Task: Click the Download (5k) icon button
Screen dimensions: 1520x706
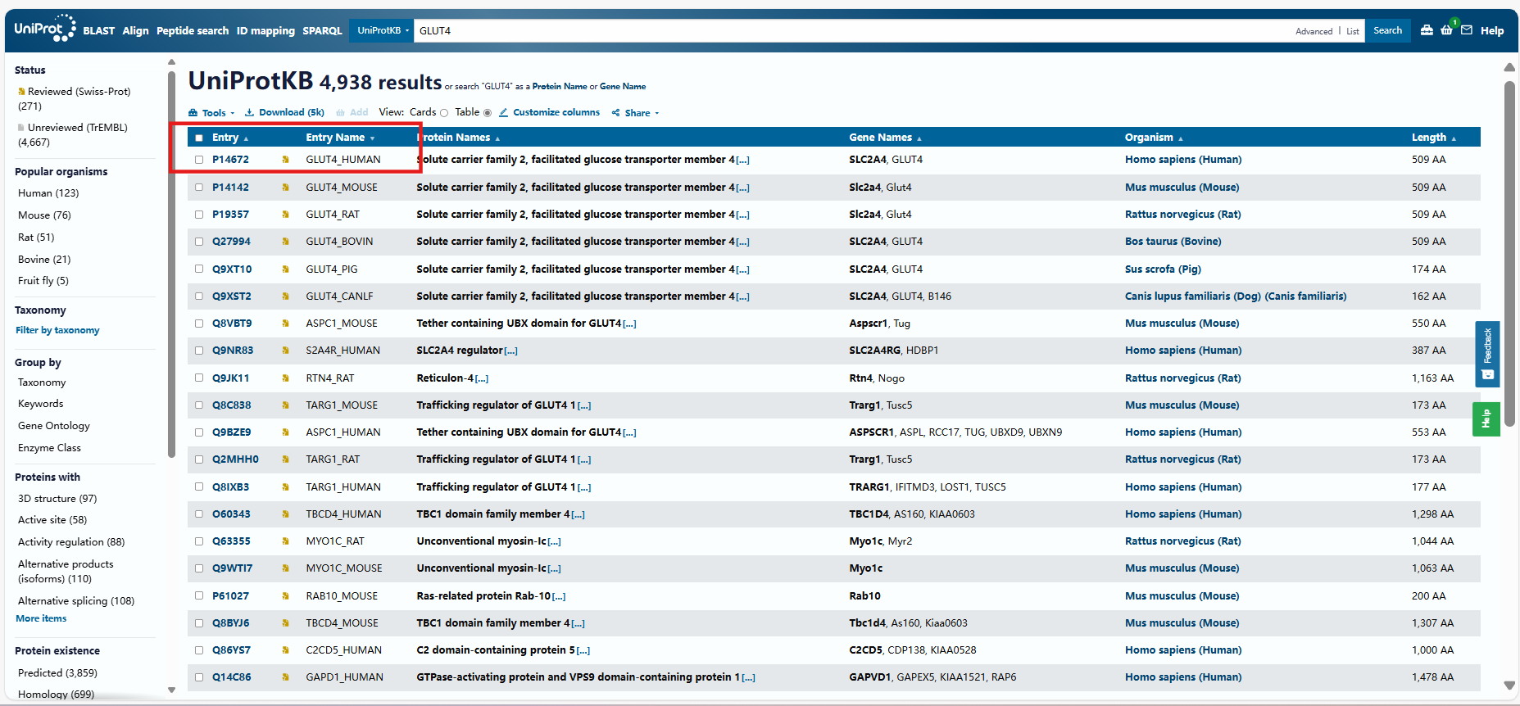Action: (x=249, y=113)
